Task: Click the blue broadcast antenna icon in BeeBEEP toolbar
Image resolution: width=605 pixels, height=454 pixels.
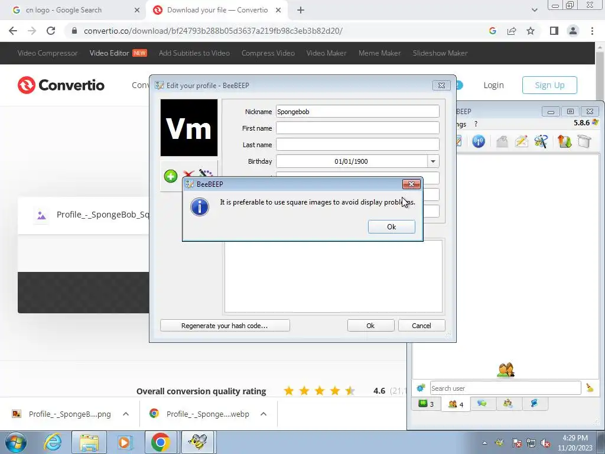Action: pyautogui.click(x=479, y=141)
